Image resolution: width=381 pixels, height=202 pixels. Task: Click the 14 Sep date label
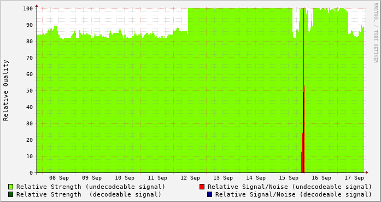tap(256, 178)
